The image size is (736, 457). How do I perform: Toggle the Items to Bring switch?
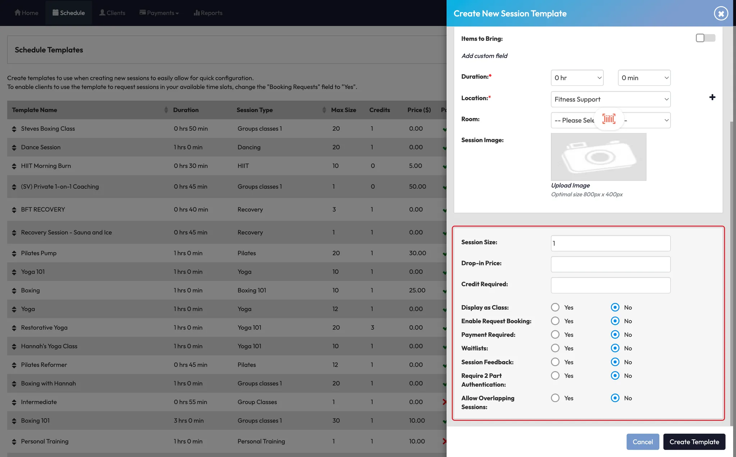(705, 38)
